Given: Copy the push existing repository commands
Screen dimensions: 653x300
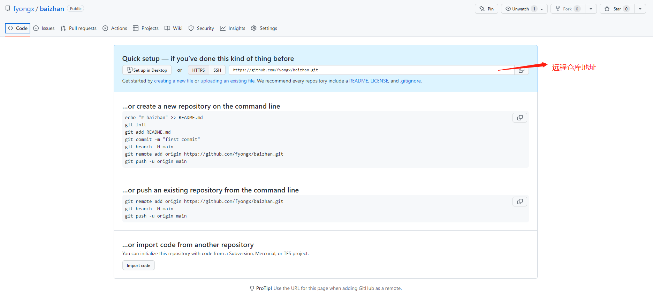Looking at the screenshot, I should coord(520,202).
